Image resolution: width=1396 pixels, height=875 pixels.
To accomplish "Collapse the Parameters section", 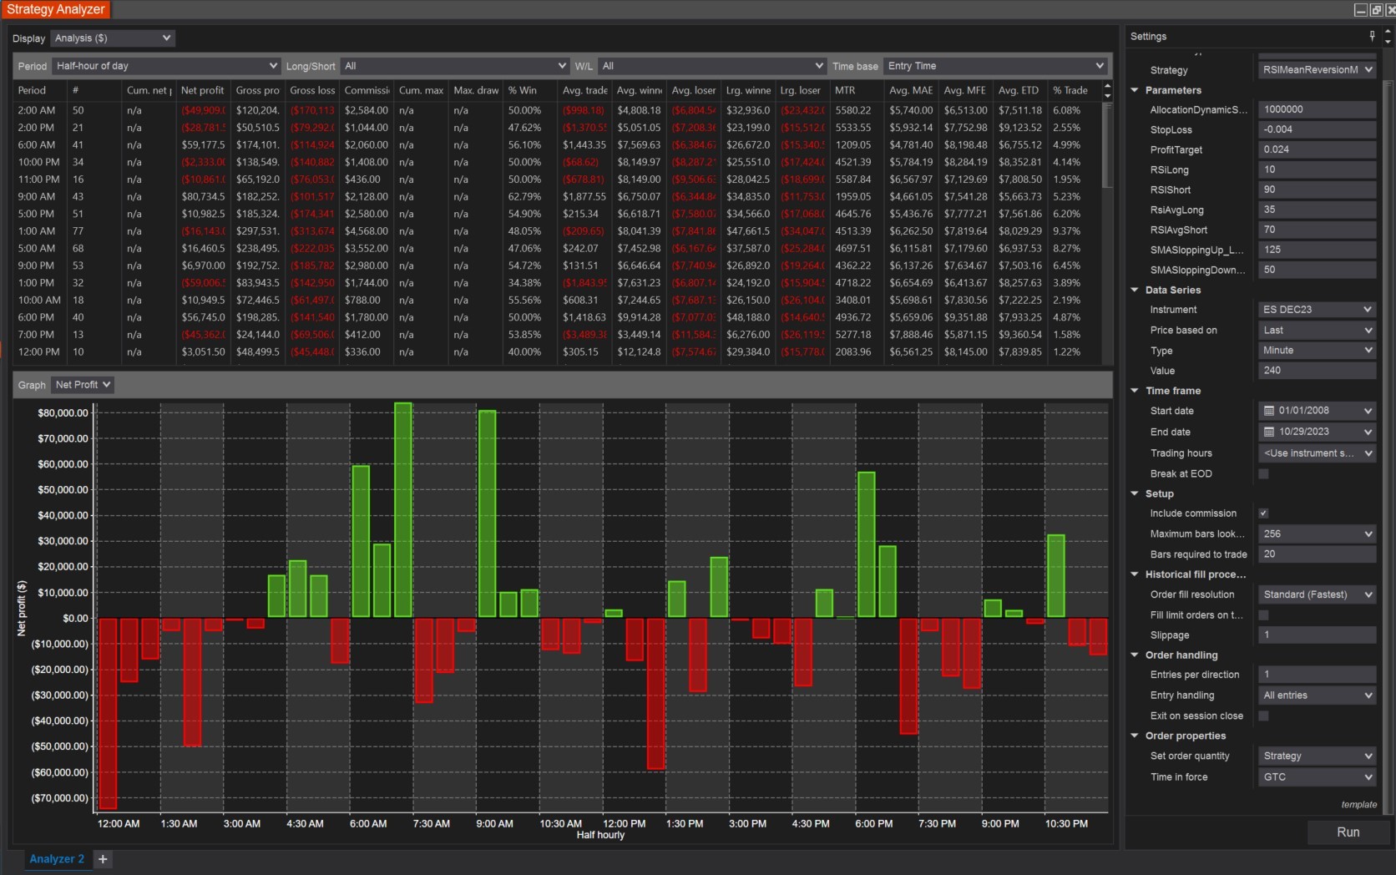I will [x=1135, y=90].
